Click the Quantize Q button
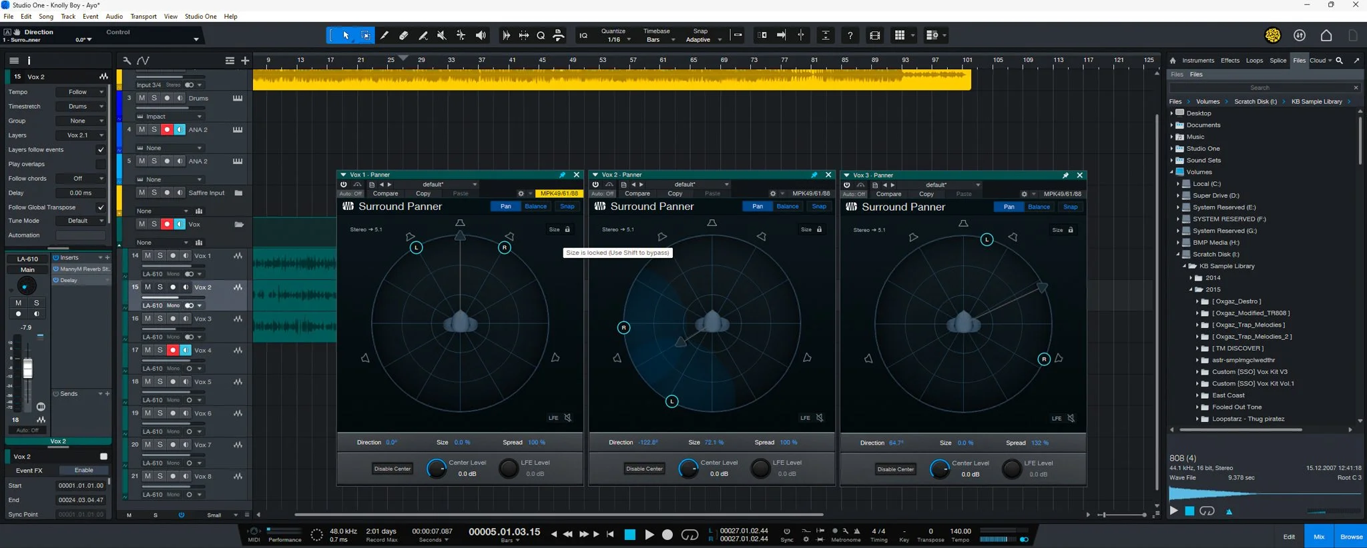This screenshot has width=1367, height=548. click(541, 35)
